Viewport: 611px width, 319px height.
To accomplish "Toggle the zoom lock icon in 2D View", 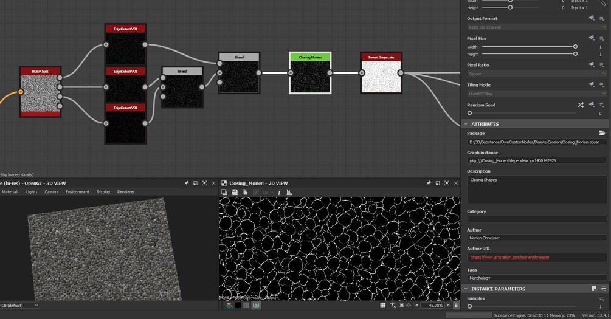I will pos(456,306).
